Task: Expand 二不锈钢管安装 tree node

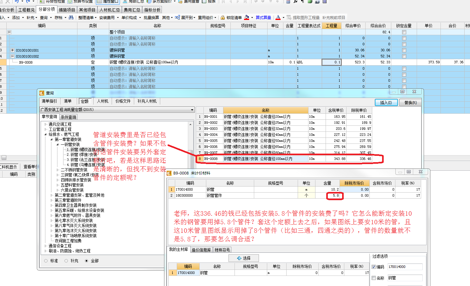Action: point(58,170)
